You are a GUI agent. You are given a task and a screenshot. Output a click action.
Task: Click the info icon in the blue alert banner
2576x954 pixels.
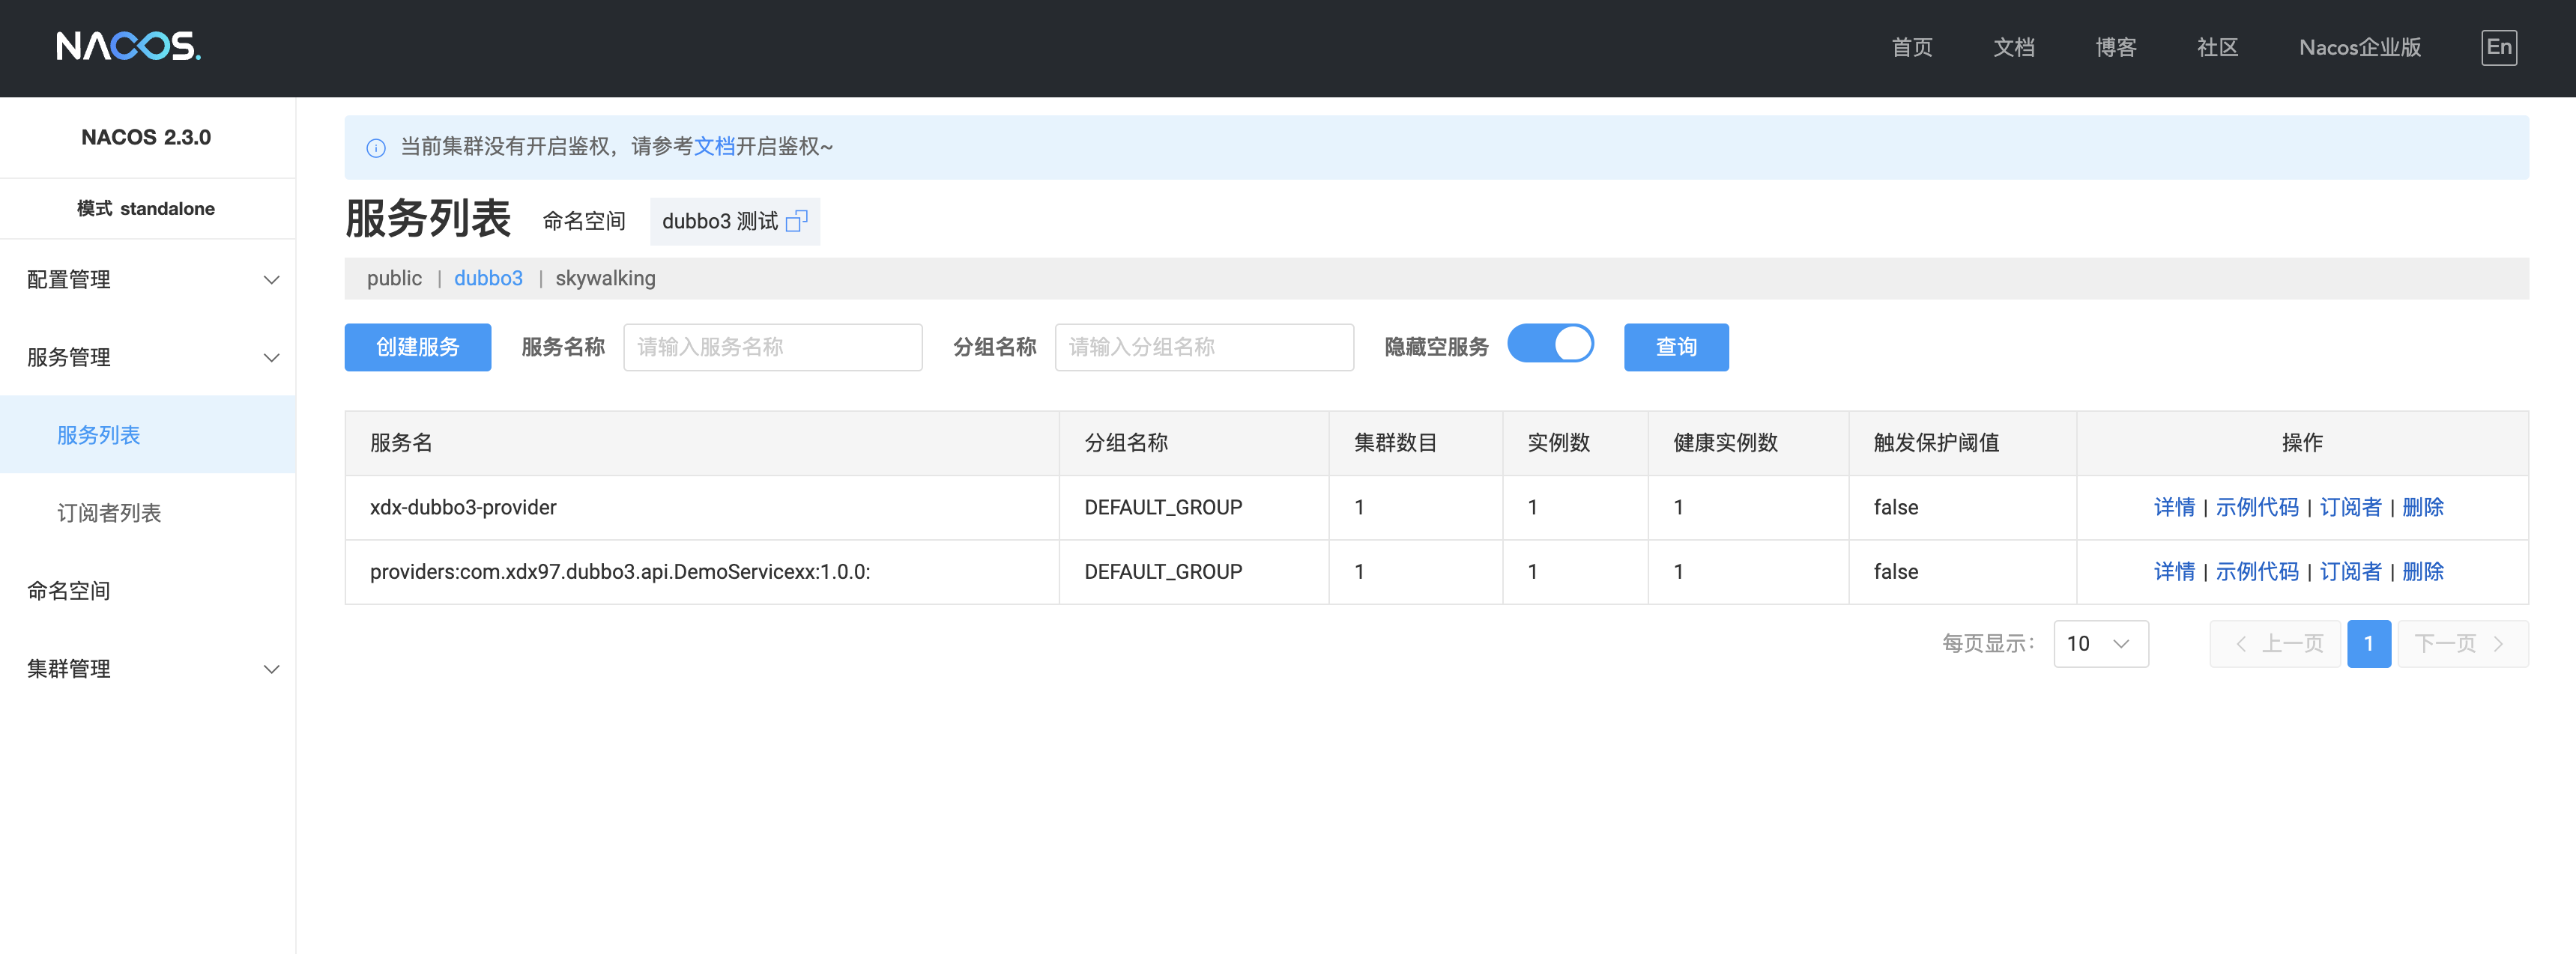tap(376, 148)
